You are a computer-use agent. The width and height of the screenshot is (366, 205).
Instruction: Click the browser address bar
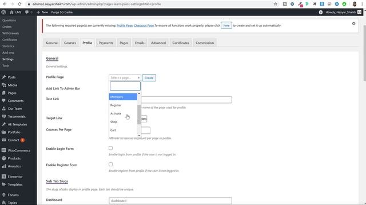[149, 4]
